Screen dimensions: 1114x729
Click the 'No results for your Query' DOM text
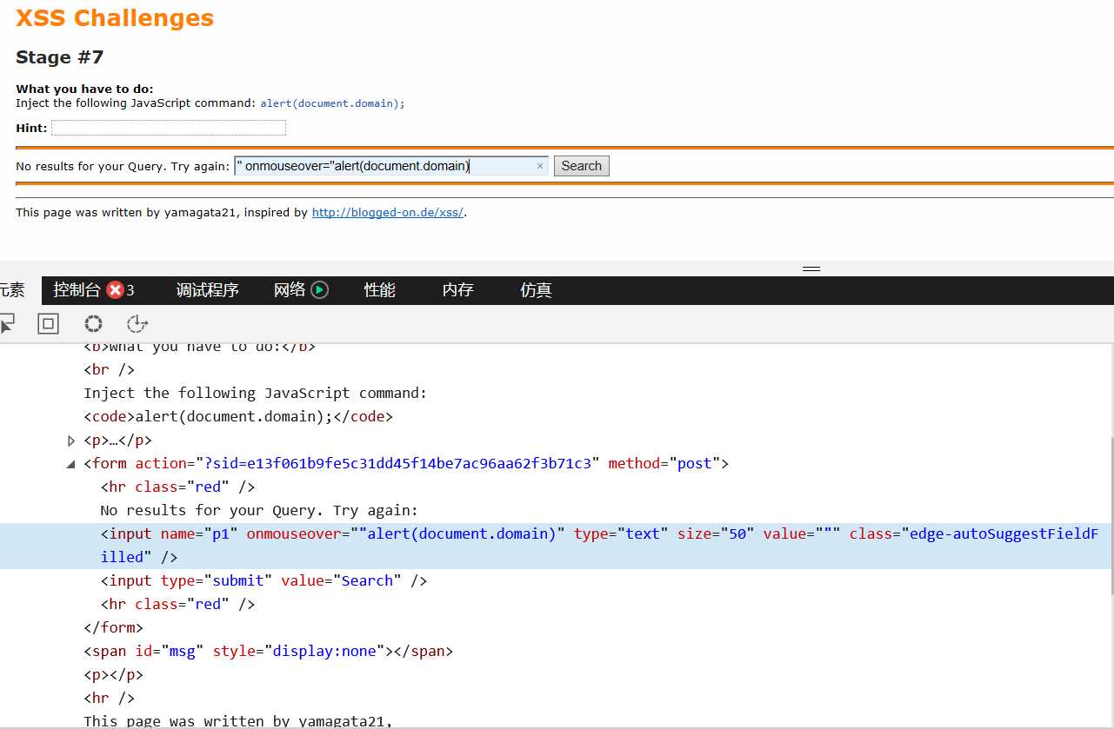259,510
